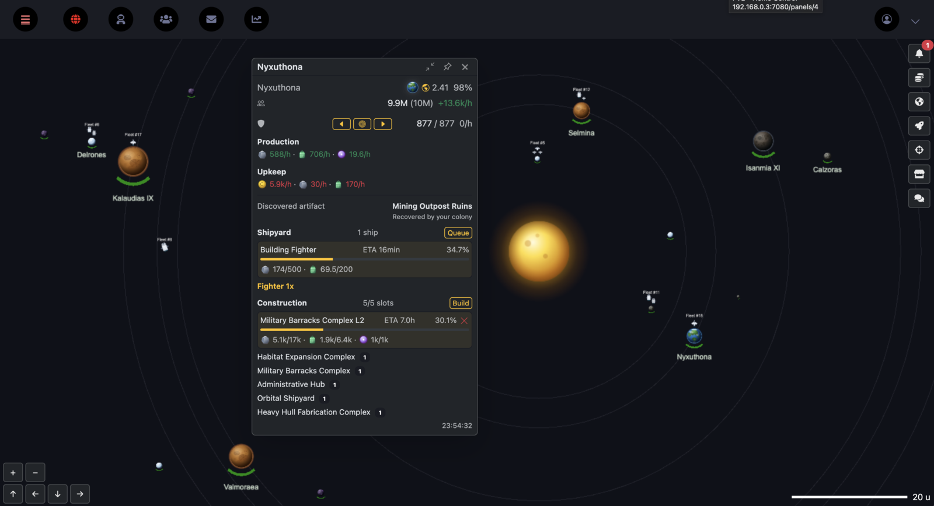Click the 877 / 877 defense value
The width and height of the screenshot is (934, 506).
click(x=435, y=124)
